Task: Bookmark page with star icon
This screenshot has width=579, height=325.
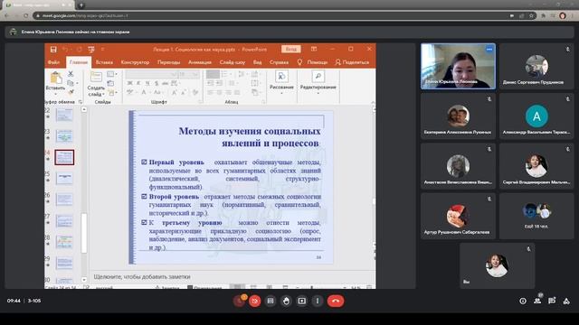Action: coord(531,16)
